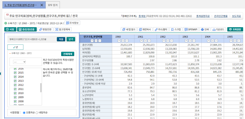Click the 모두 닫기 tab

tap(53, 5)
